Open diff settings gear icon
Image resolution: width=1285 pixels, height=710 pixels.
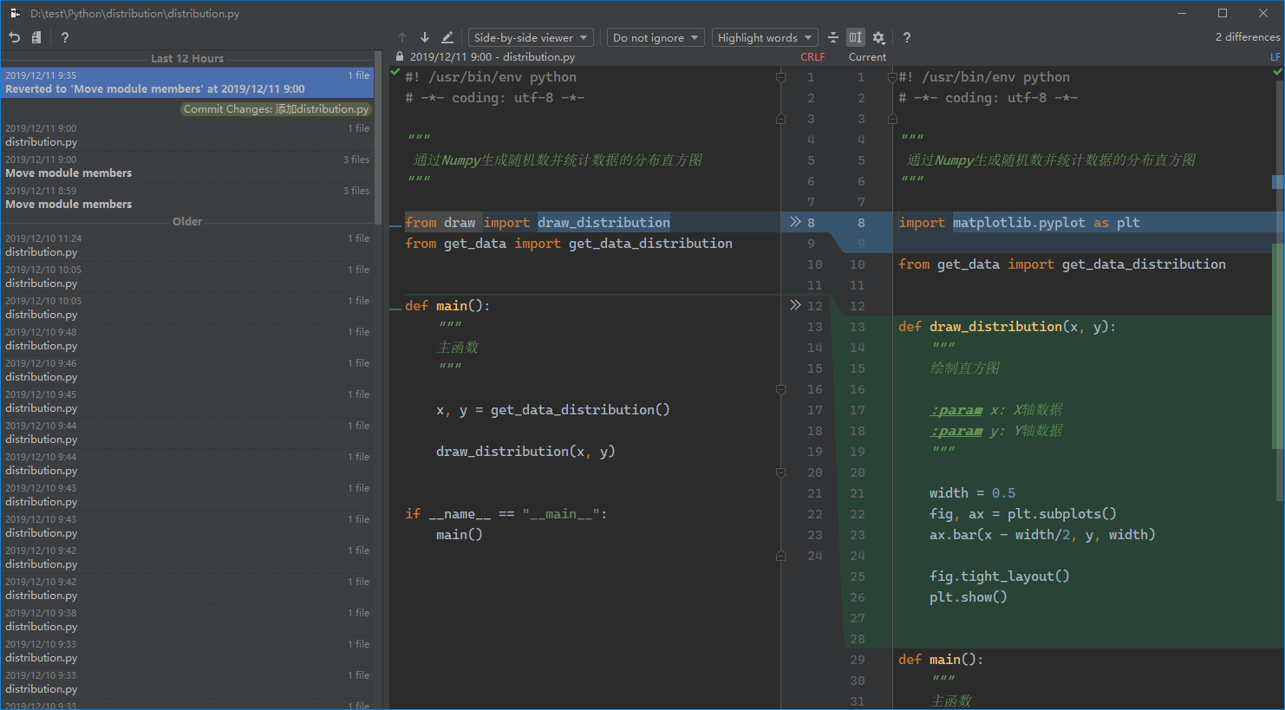tap(878, 37)
